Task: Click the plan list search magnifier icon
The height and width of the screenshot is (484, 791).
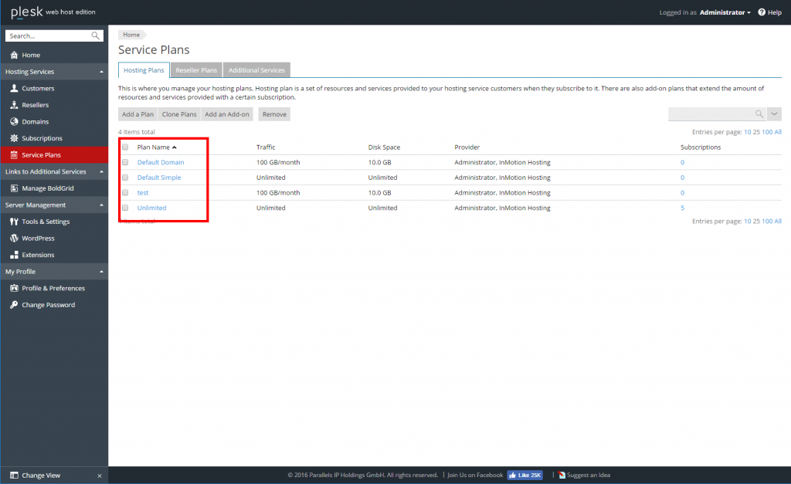Action: click(759, 114)
